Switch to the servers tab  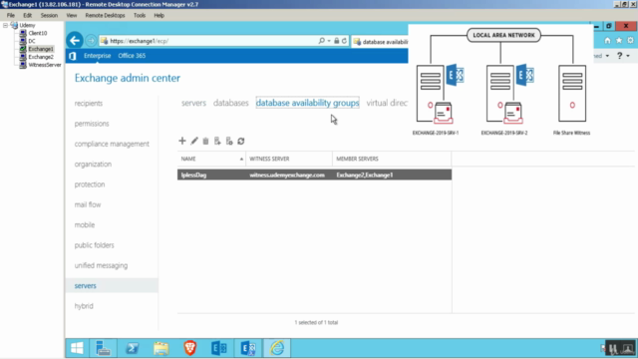193,103
